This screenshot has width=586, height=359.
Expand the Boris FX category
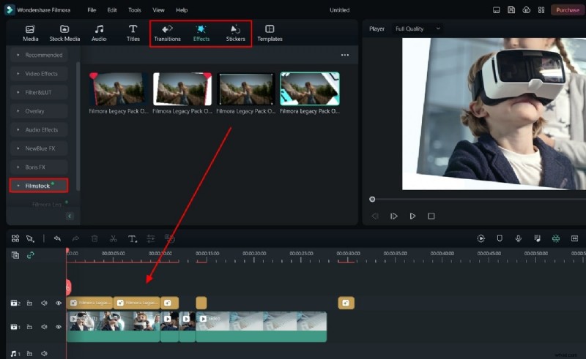tap(40, 167)
